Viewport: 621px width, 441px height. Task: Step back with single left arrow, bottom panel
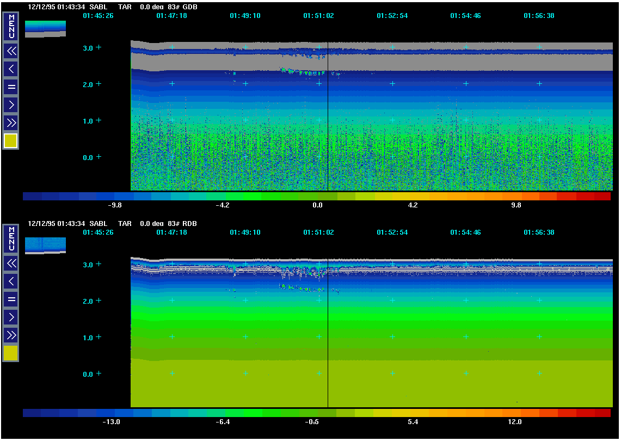pyautogui.click(x=11, y=281)
